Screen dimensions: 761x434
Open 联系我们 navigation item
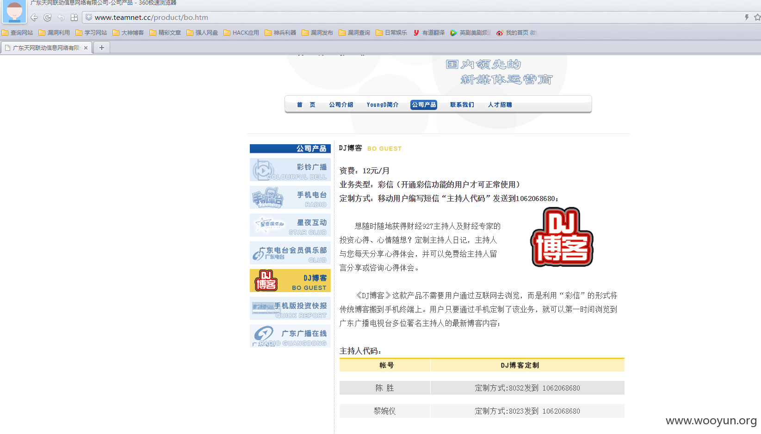[462, 105]
